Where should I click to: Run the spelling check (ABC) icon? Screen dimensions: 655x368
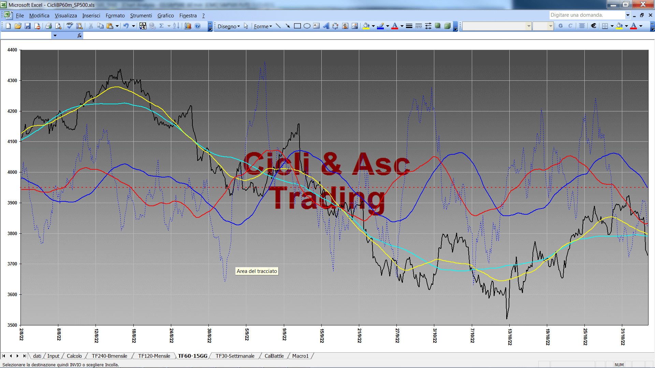70,26
